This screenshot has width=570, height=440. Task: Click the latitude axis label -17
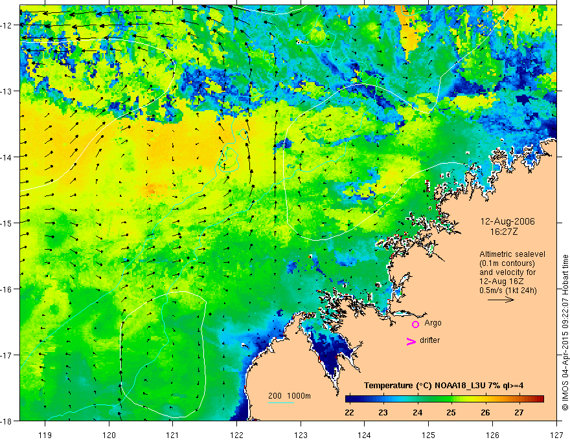click(x=6, y=355)
